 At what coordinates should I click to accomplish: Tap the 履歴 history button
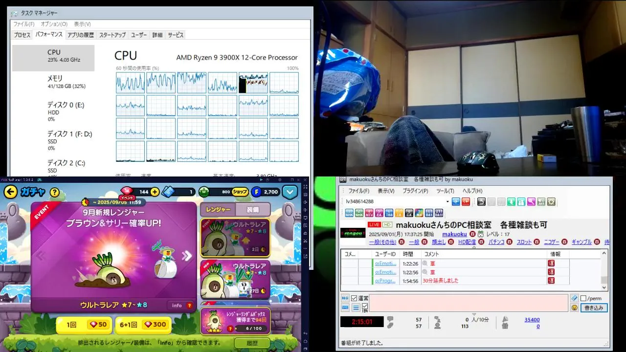[252, 343]
